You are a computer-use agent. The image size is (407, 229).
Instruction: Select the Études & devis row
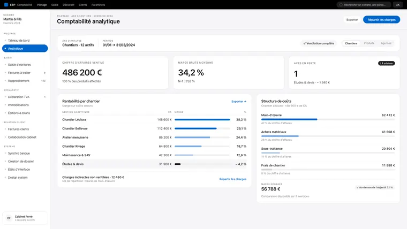click(x=154, y=164)
